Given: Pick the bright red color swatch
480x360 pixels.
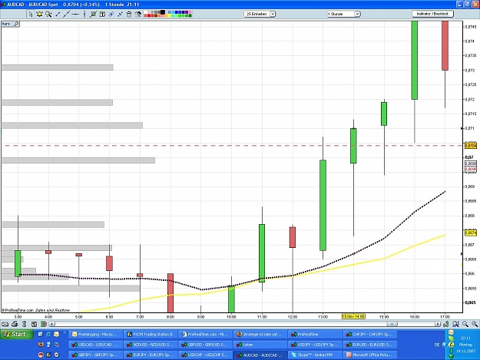Looking at the screenshot, I should [150, 15].
